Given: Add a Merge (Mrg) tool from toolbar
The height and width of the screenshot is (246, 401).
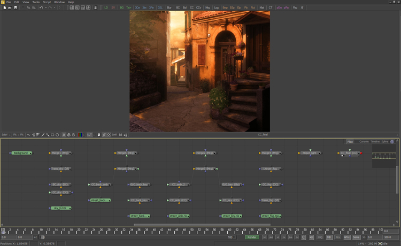Looking at the screenshot, I should click(207, 8).
